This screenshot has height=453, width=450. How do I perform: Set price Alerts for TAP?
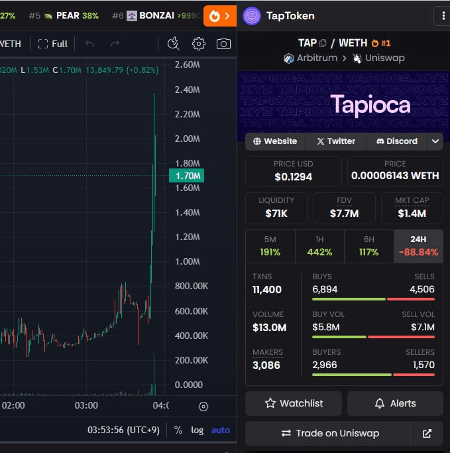coord(395,403)
